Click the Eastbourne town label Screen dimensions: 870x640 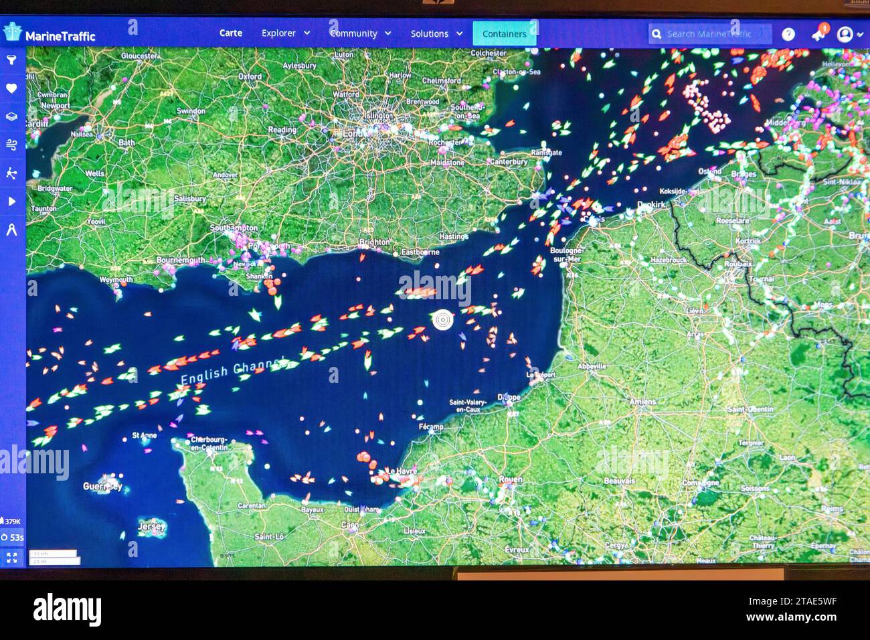420,252
